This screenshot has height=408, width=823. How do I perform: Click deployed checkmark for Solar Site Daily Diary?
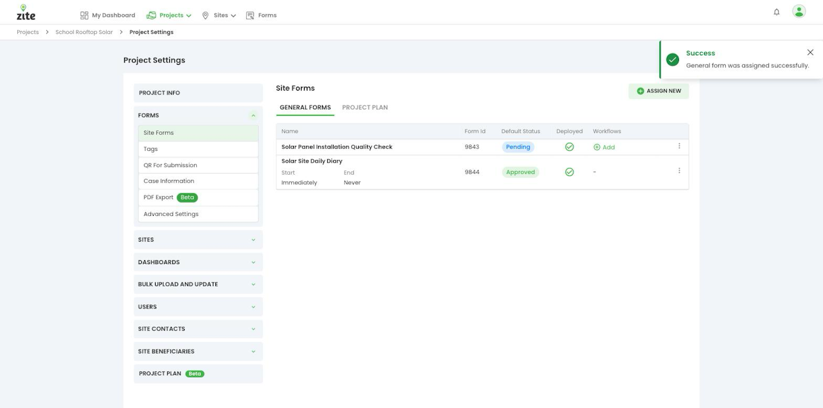(x=569, y=172)
